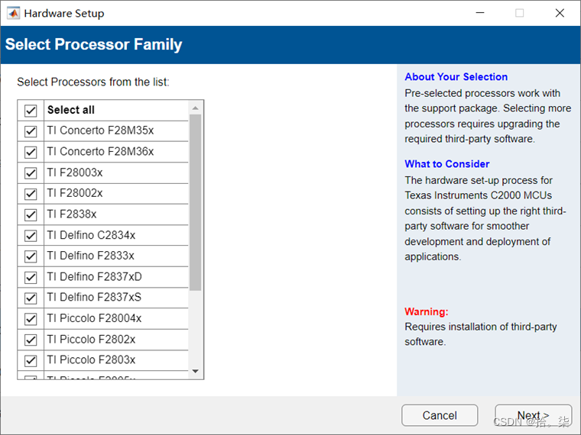
Task: Click the 'TI Delfino F2837xS' label
Action: [x=94, y=297]
